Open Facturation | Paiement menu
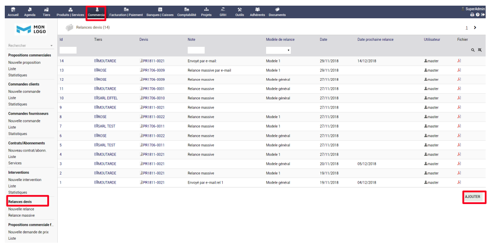 pos(126,12)
